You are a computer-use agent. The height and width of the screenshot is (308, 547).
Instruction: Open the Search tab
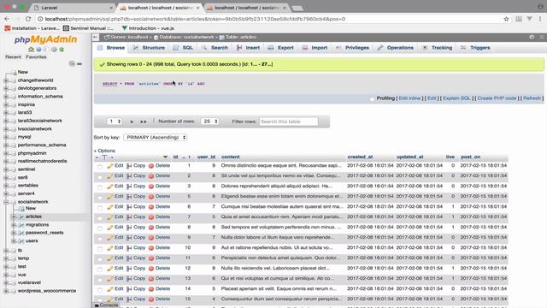click(x=215, y=48)
